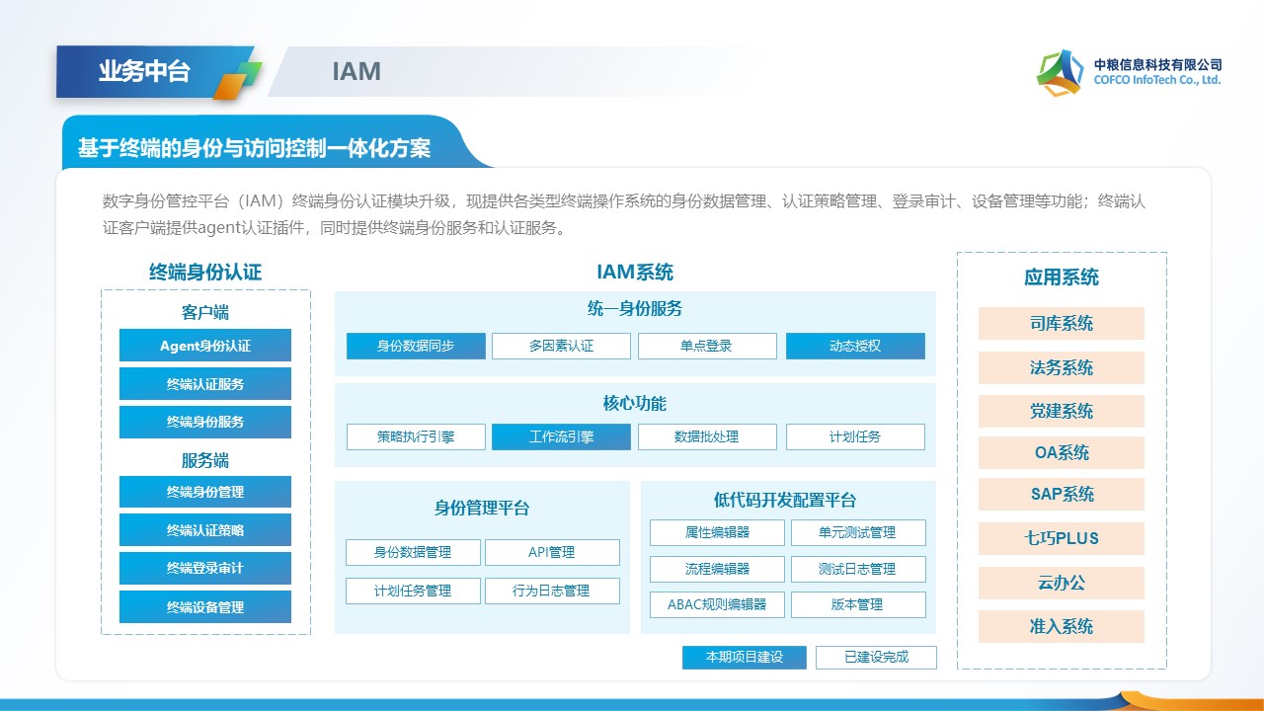Viewport: 1264px width, 711px height.
Task: Click the 工作流引擎 box
Action: 561,436
